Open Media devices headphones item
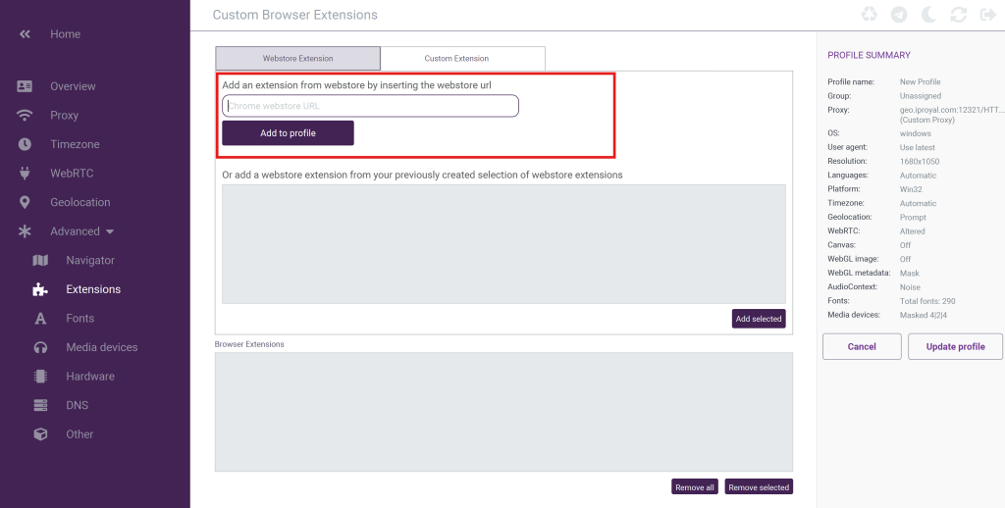 [x=40, y=347]
